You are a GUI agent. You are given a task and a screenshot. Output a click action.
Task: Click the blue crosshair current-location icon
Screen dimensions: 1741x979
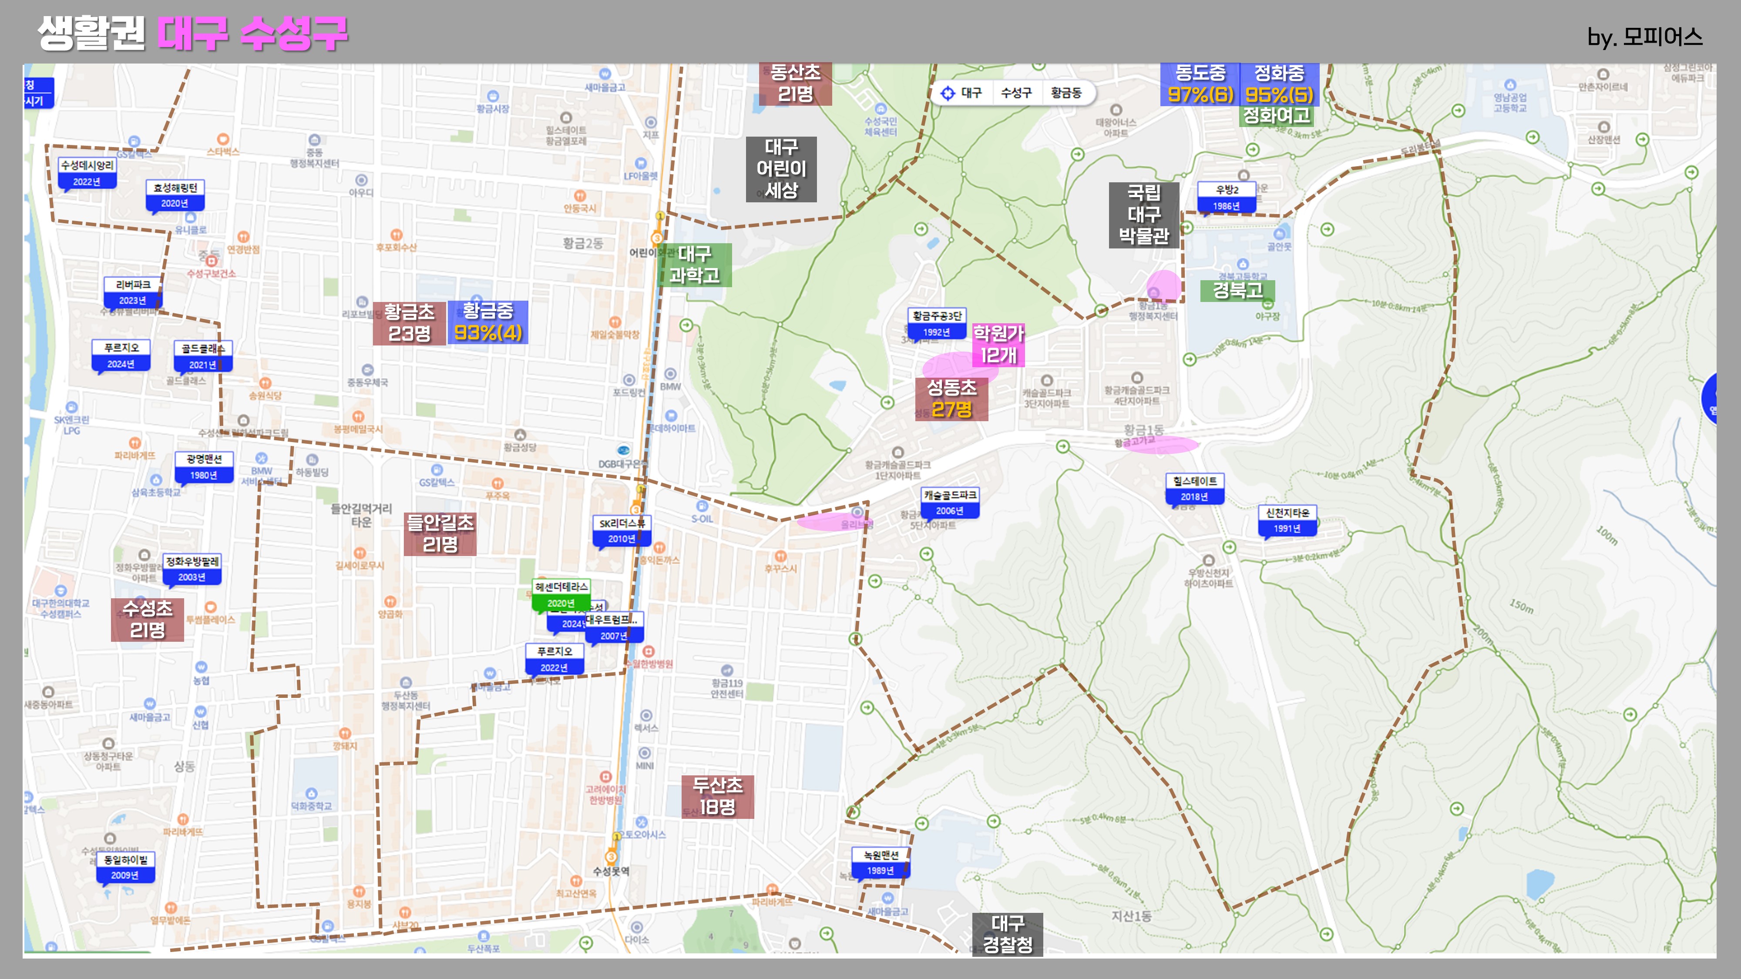(x=948, y=93)
